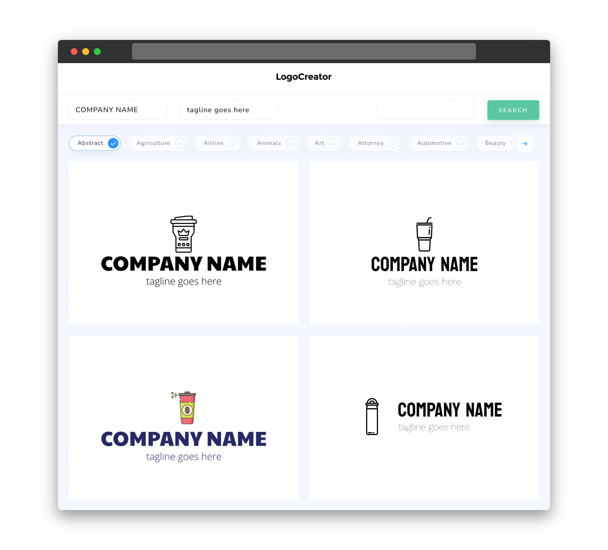The width and height of the screenshot is (608, 550).
Task: Click the Agriculture category checkmark icon
Action: [x=180, y=143]
